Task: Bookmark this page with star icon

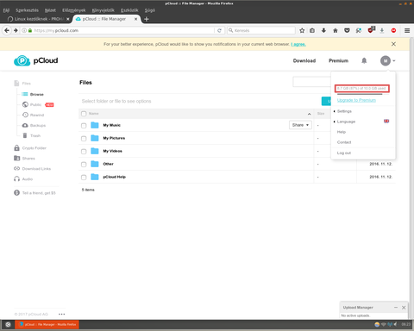Action: click(x=302, y=30)
